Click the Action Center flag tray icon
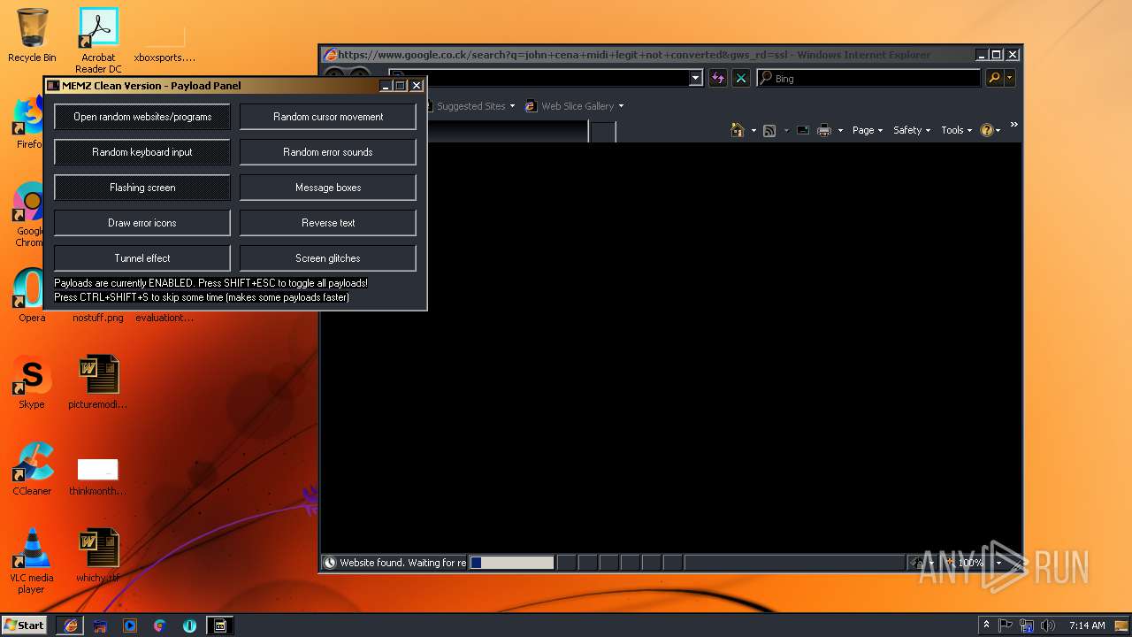 [x=1006, y=625]
